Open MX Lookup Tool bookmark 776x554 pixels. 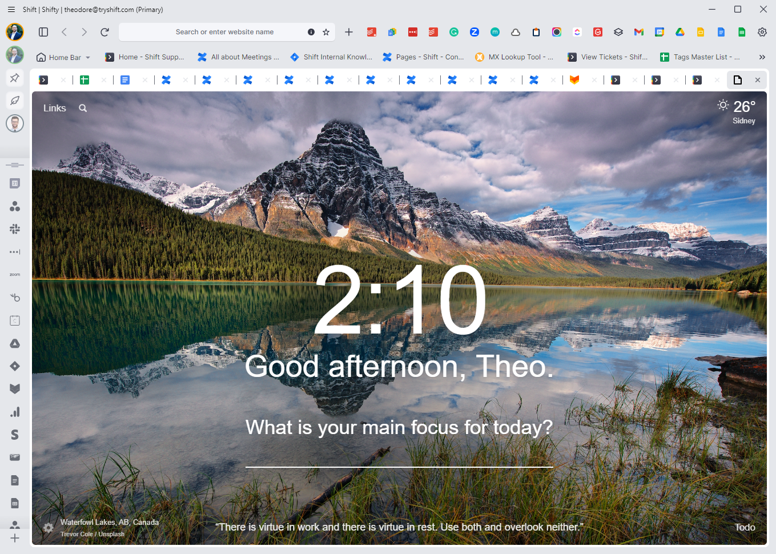click(x=514, y=57)
